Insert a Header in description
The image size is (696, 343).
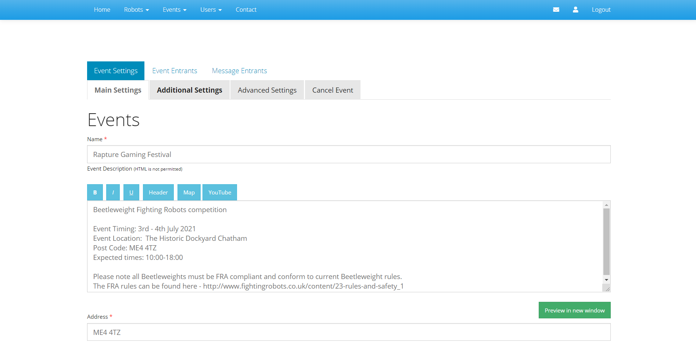[158, 192]
